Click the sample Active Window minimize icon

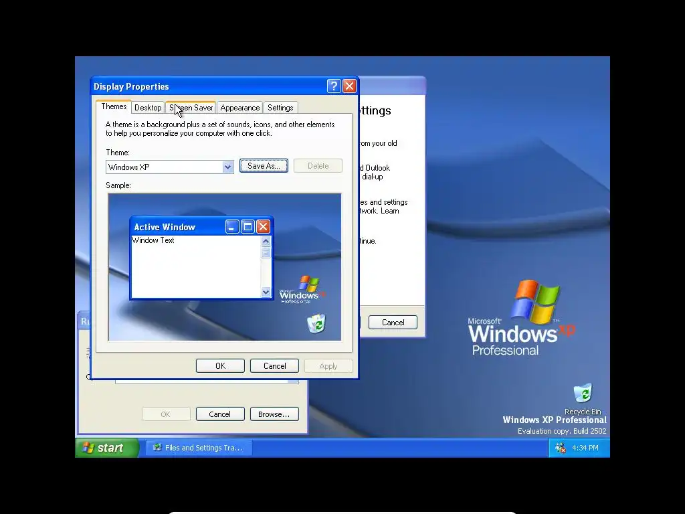point(232,226)
